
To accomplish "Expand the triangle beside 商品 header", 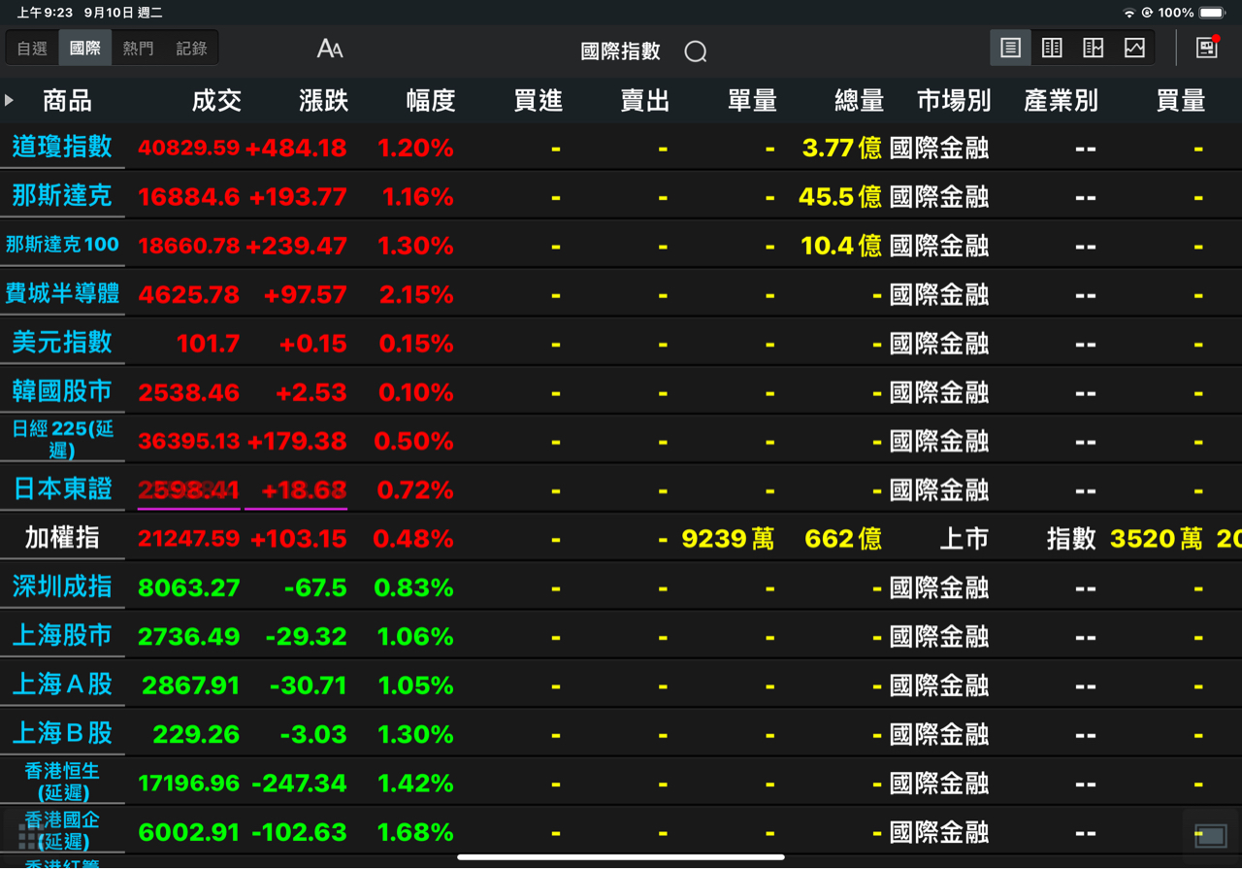I will [9, 100].
